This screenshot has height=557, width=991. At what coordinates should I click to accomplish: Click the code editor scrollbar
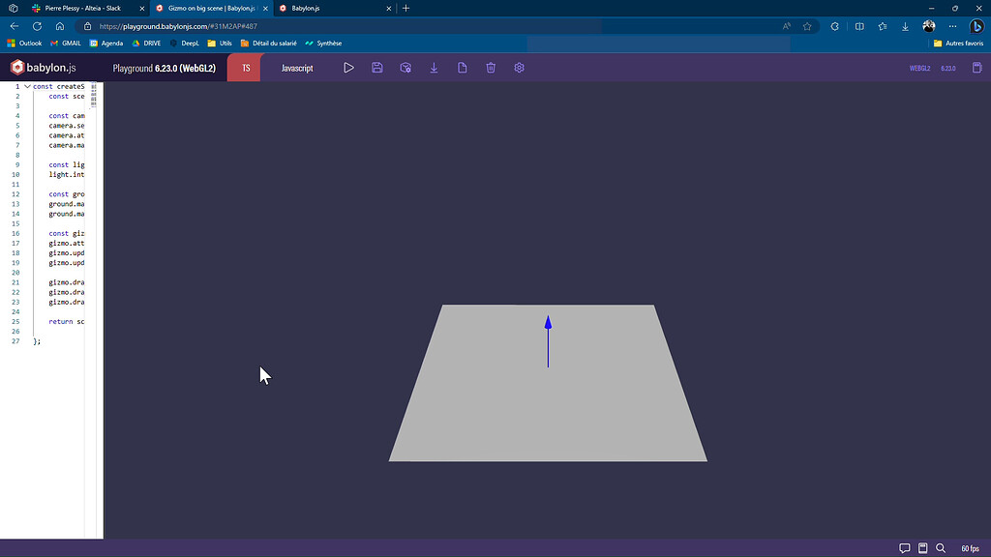point(93,193)
